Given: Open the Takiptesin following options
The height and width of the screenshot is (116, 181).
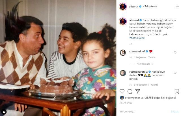Looking at the screenshot, I should pyautogui.click(x=151, y=6).
